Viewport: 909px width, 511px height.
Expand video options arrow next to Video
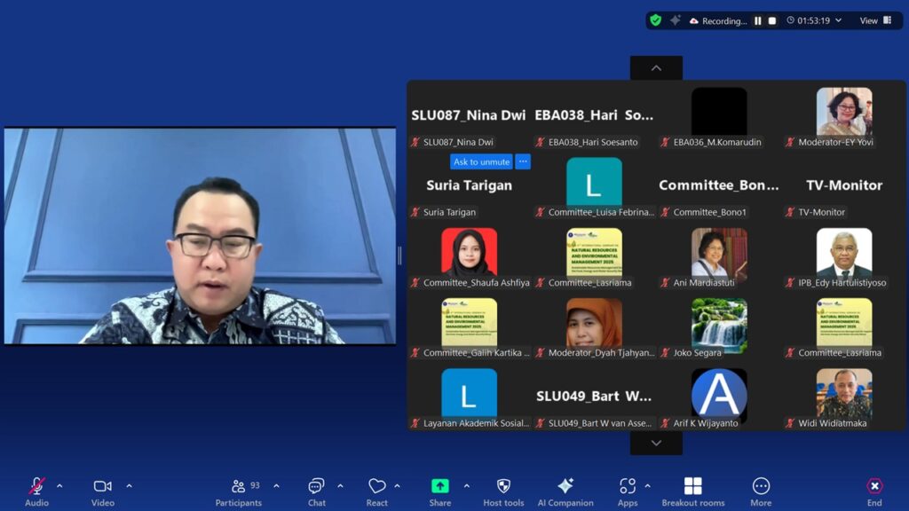tap(129, 486)
